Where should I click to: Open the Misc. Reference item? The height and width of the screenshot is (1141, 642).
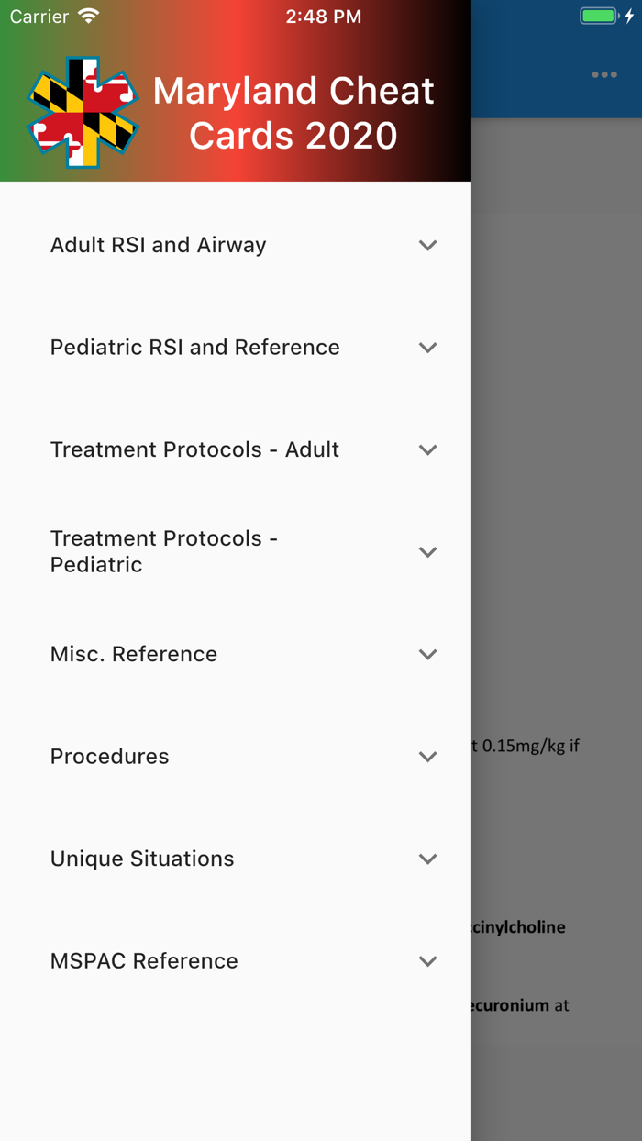click(134, 654)
